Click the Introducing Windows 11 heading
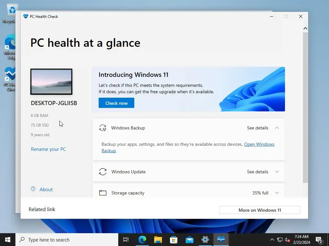 tap(133, 75)
